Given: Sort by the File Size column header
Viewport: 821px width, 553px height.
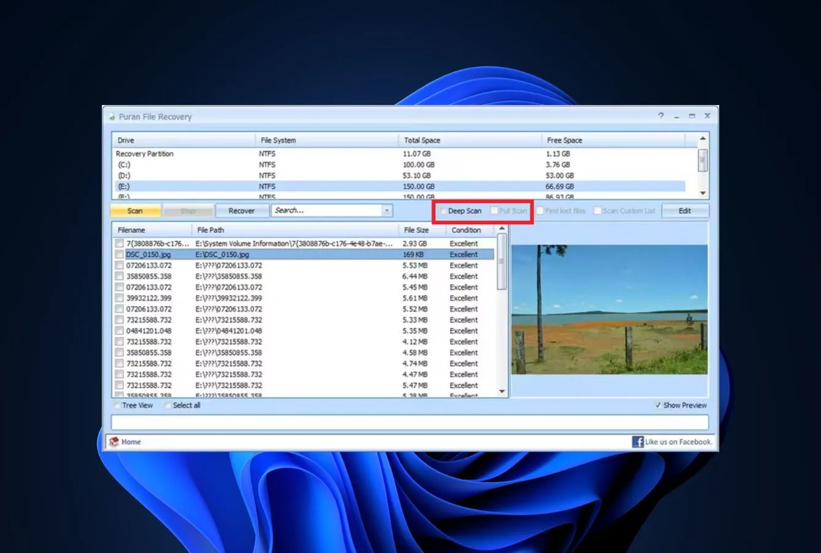Looking at the screenshot, I should [422, 230].
